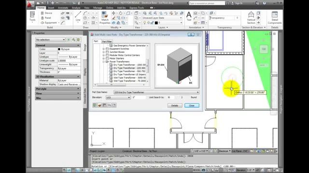
Task: Click the Quick Select icon in Properties palette
Action: tap(78, 40)
